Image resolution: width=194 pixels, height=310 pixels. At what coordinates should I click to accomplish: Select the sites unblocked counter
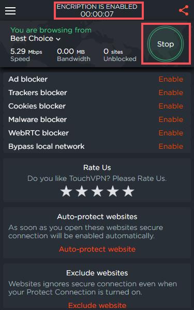120,55
